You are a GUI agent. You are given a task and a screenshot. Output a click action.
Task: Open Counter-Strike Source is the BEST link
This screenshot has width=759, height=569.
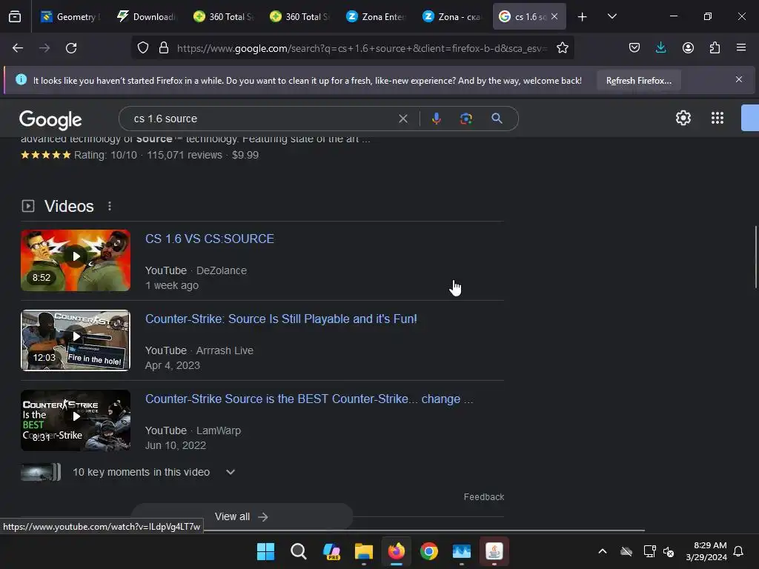pos(309,399)
